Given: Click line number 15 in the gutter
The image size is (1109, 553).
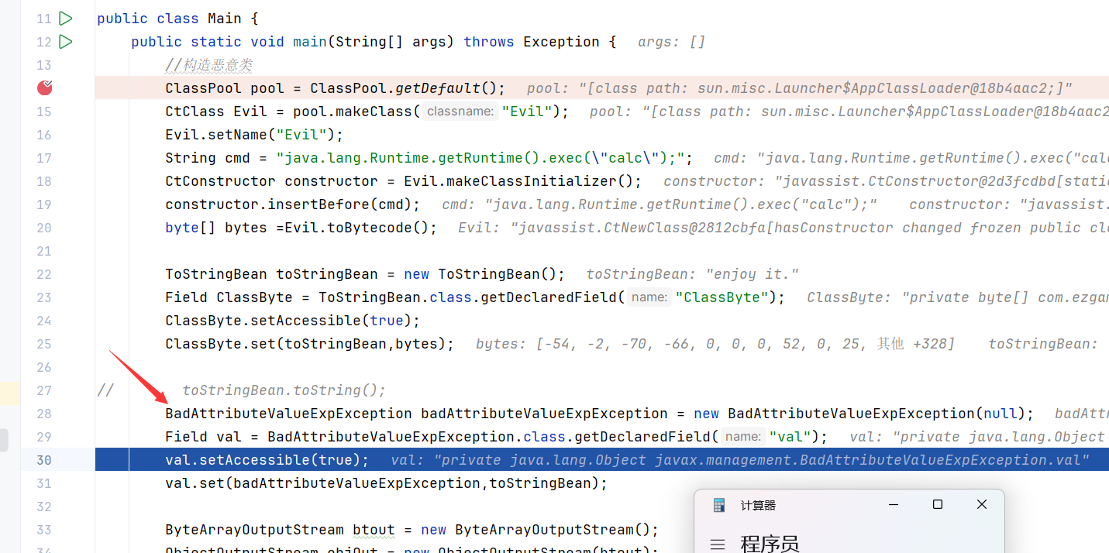Looking at the screenshot, I should [43, 112].
